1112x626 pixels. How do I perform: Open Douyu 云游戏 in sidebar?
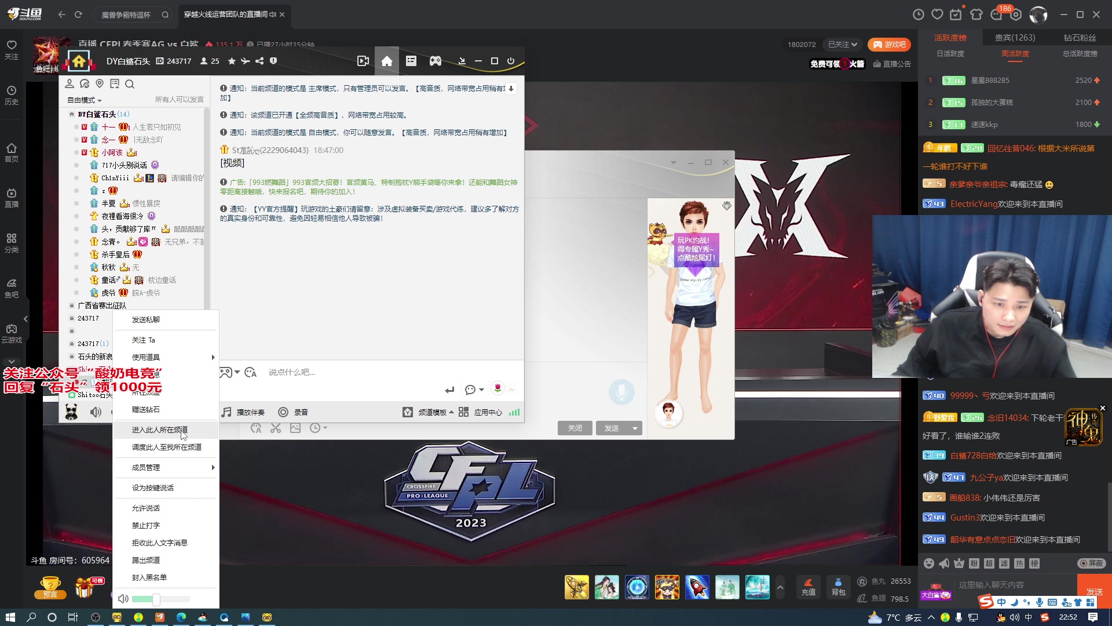[12, 334]
